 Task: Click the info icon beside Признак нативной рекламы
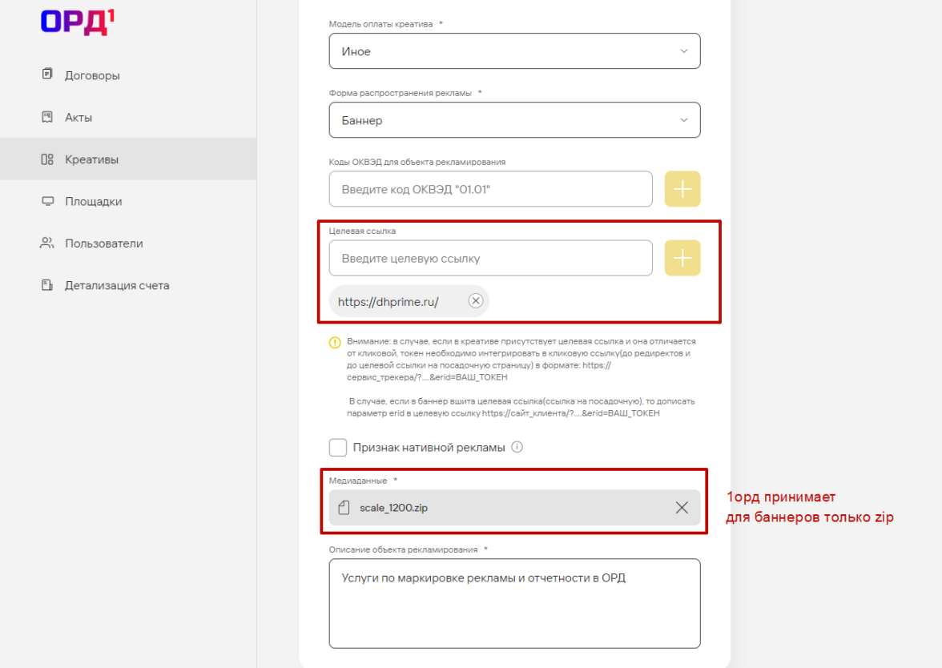tap(517, 447)
